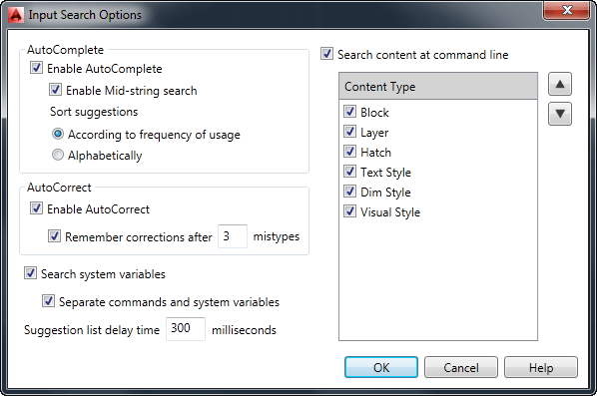Toggle Separate commands and system variables
This screenshot has height=396, width=597.
48,301
